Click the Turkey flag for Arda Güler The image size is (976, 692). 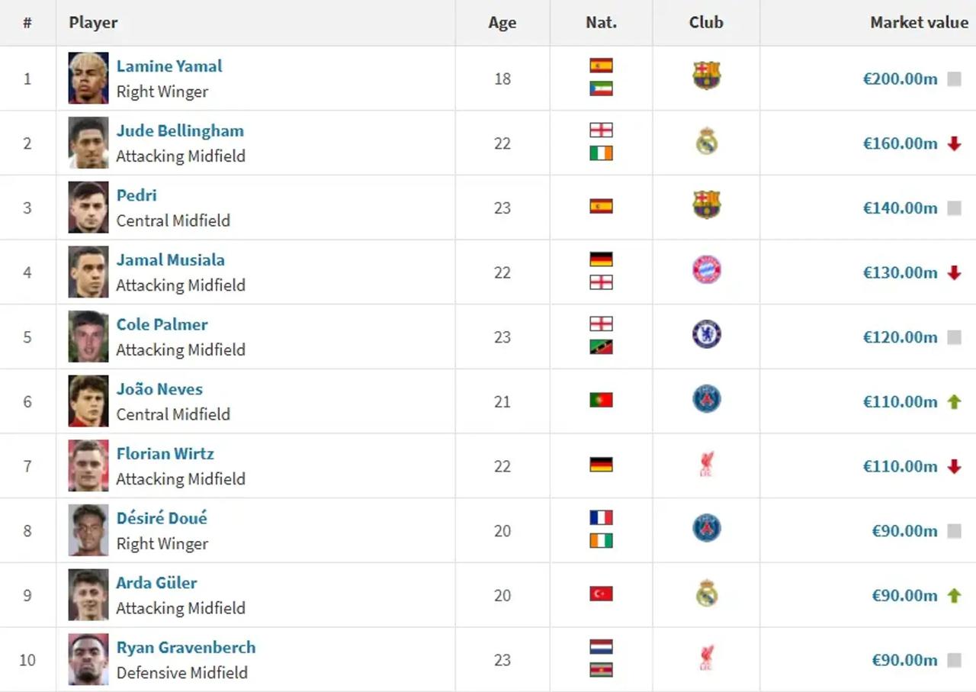(x=601, y=594)
